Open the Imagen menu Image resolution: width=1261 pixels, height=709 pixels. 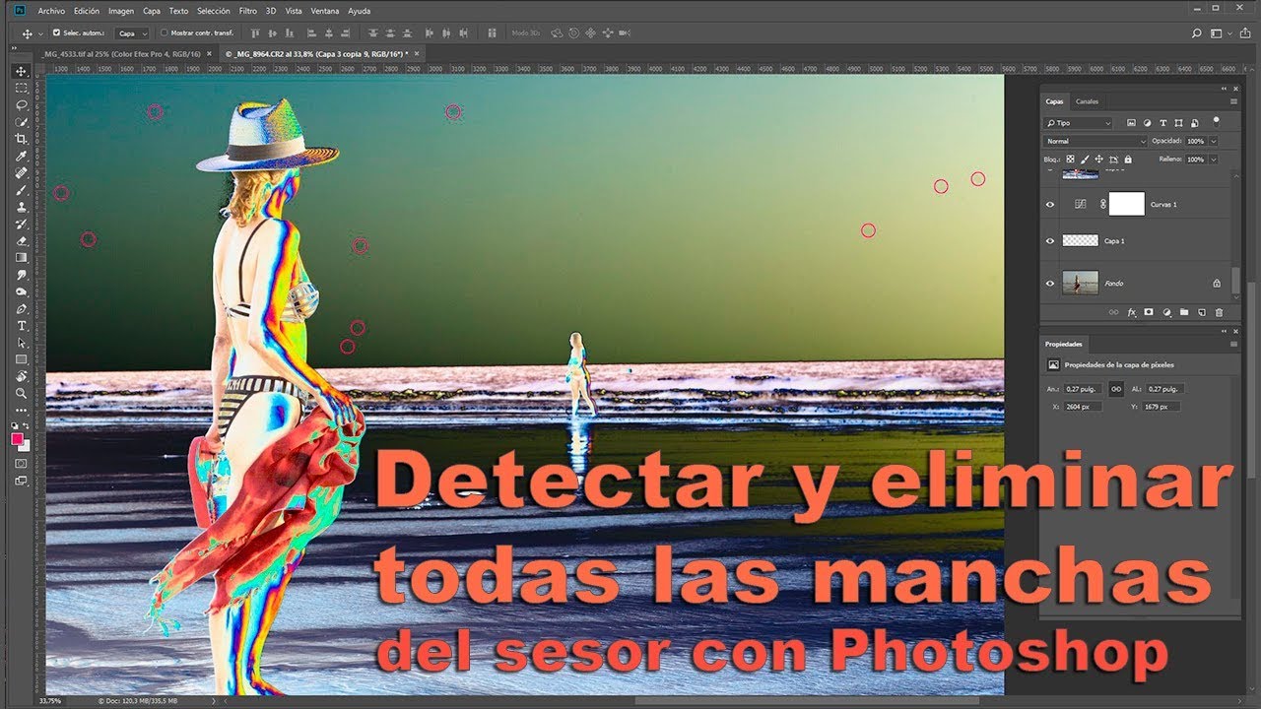[121, 11]
